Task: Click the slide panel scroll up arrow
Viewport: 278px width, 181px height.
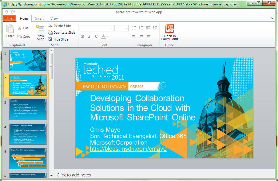Action: click(x=51, y=50)
